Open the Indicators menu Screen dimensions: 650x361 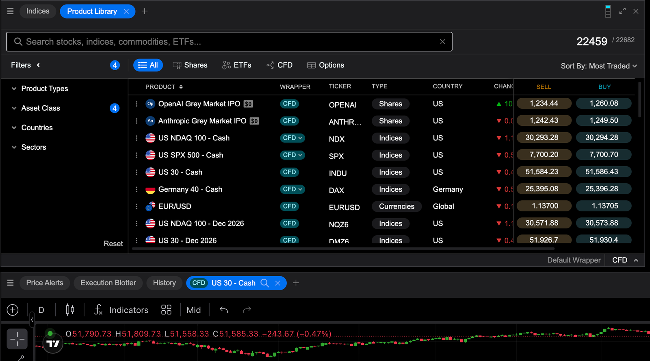[x=121, y=310]
